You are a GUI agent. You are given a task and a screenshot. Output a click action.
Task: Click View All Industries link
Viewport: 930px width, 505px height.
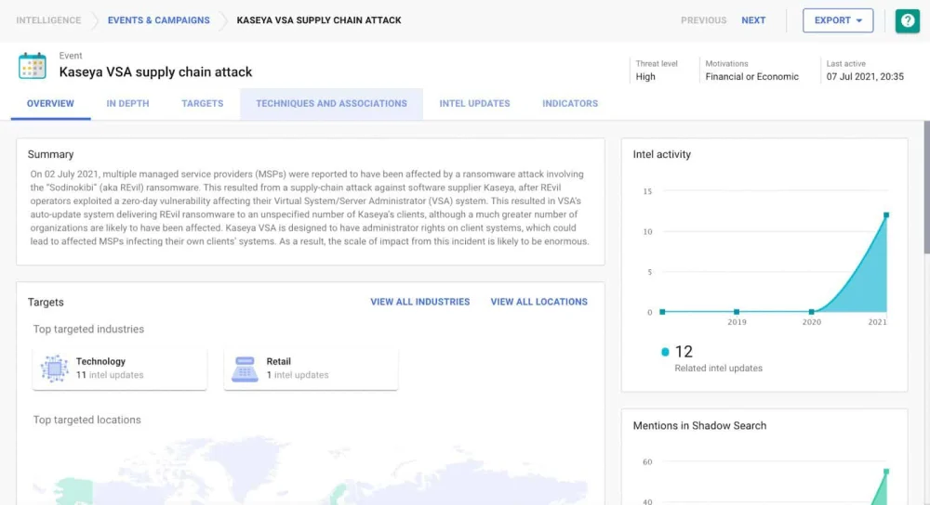coord(420,302)
